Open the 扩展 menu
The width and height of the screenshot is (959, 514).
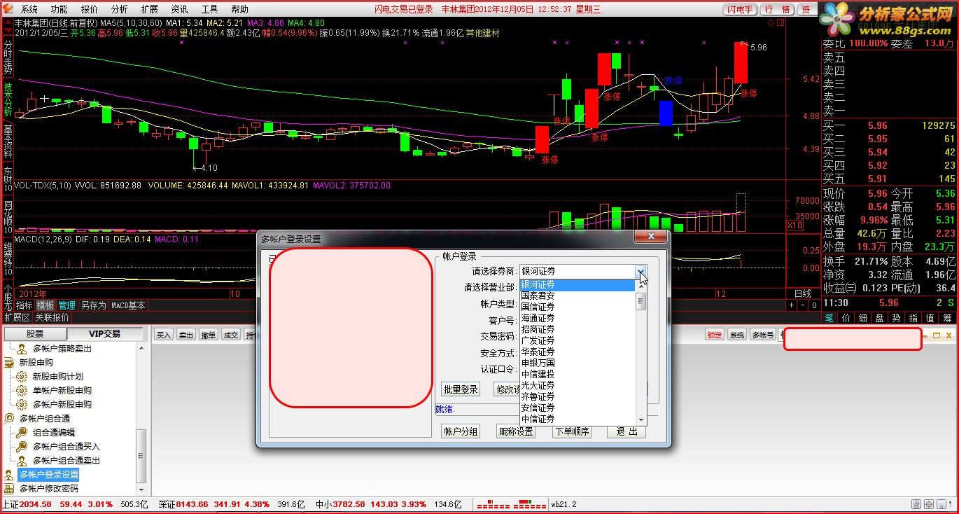pyautogui.click(x=150, y=10)
